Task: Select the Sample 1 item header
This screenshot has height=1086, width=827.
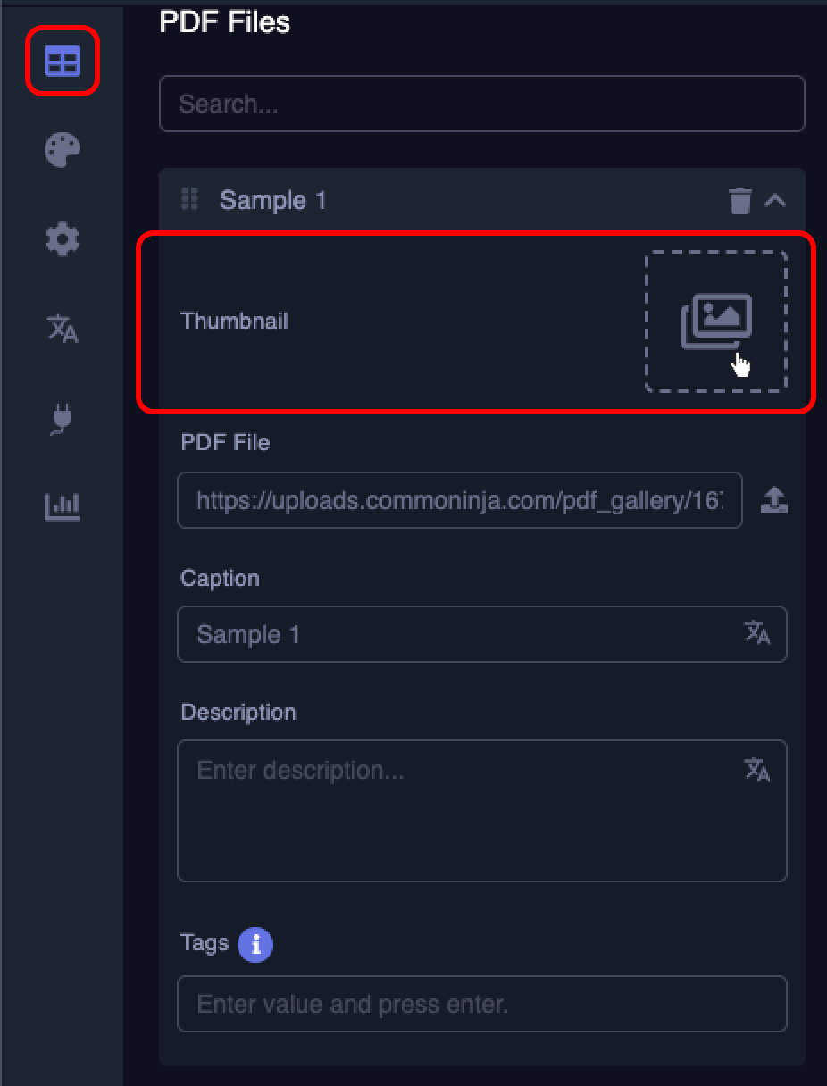Action: point(482,200)
